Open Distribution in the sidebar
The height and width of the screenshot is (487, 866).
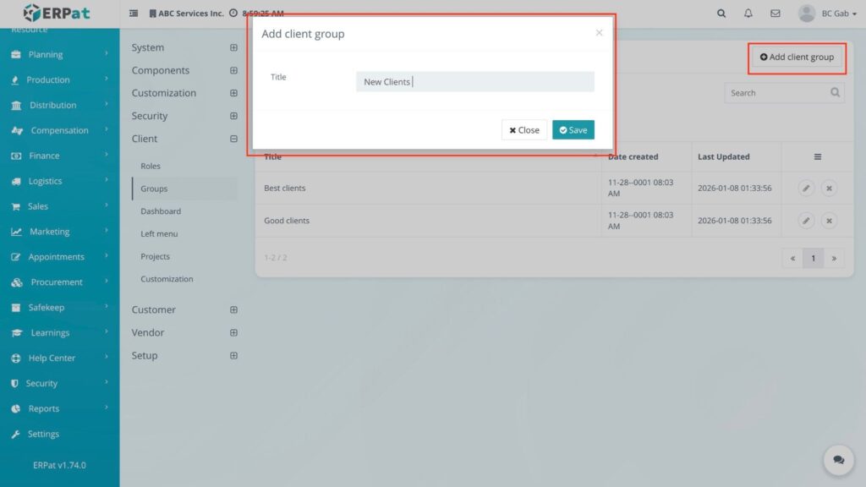[x=60, y=105]
